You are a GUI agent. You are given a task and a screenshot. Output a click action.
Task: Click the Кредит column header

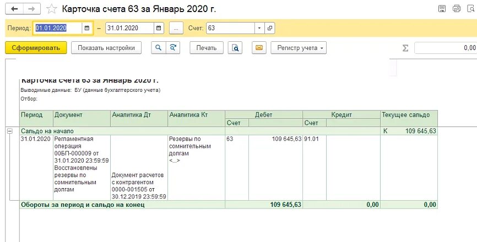[342, 114]
